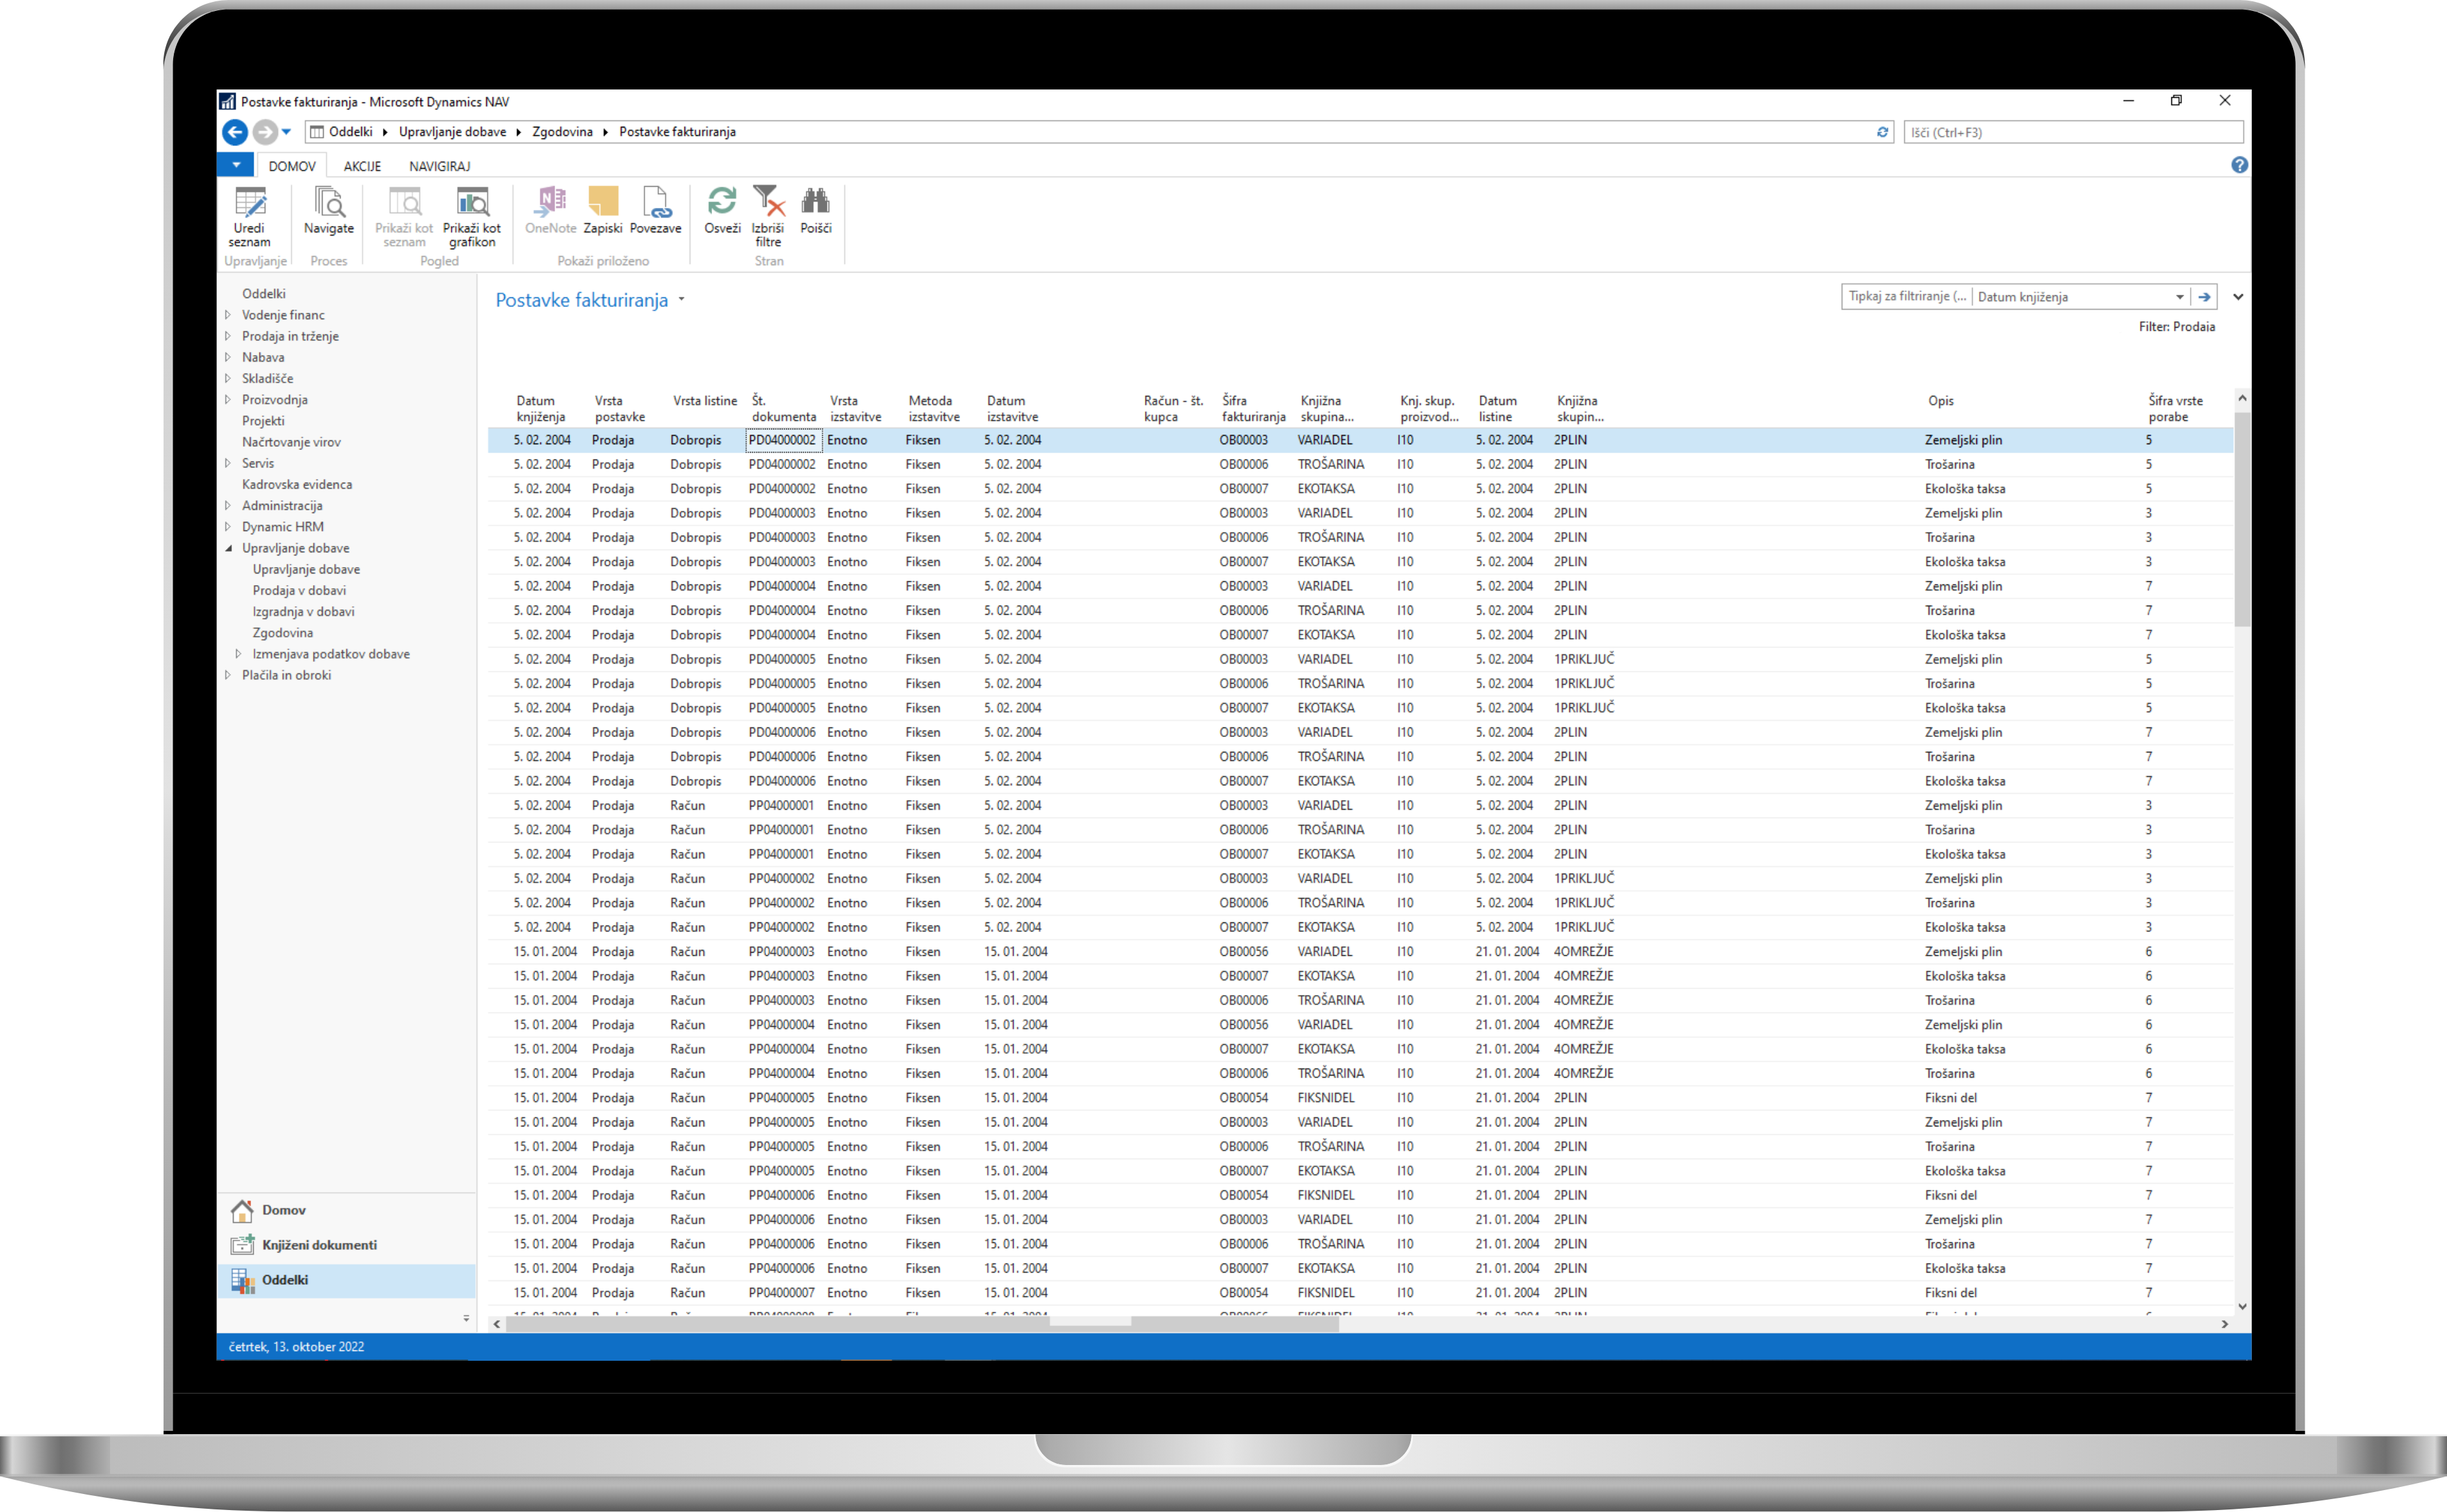Open Izgradnja v dobavi tree item
This screenshot has height=1512, width=2447.
pos(303,612)
